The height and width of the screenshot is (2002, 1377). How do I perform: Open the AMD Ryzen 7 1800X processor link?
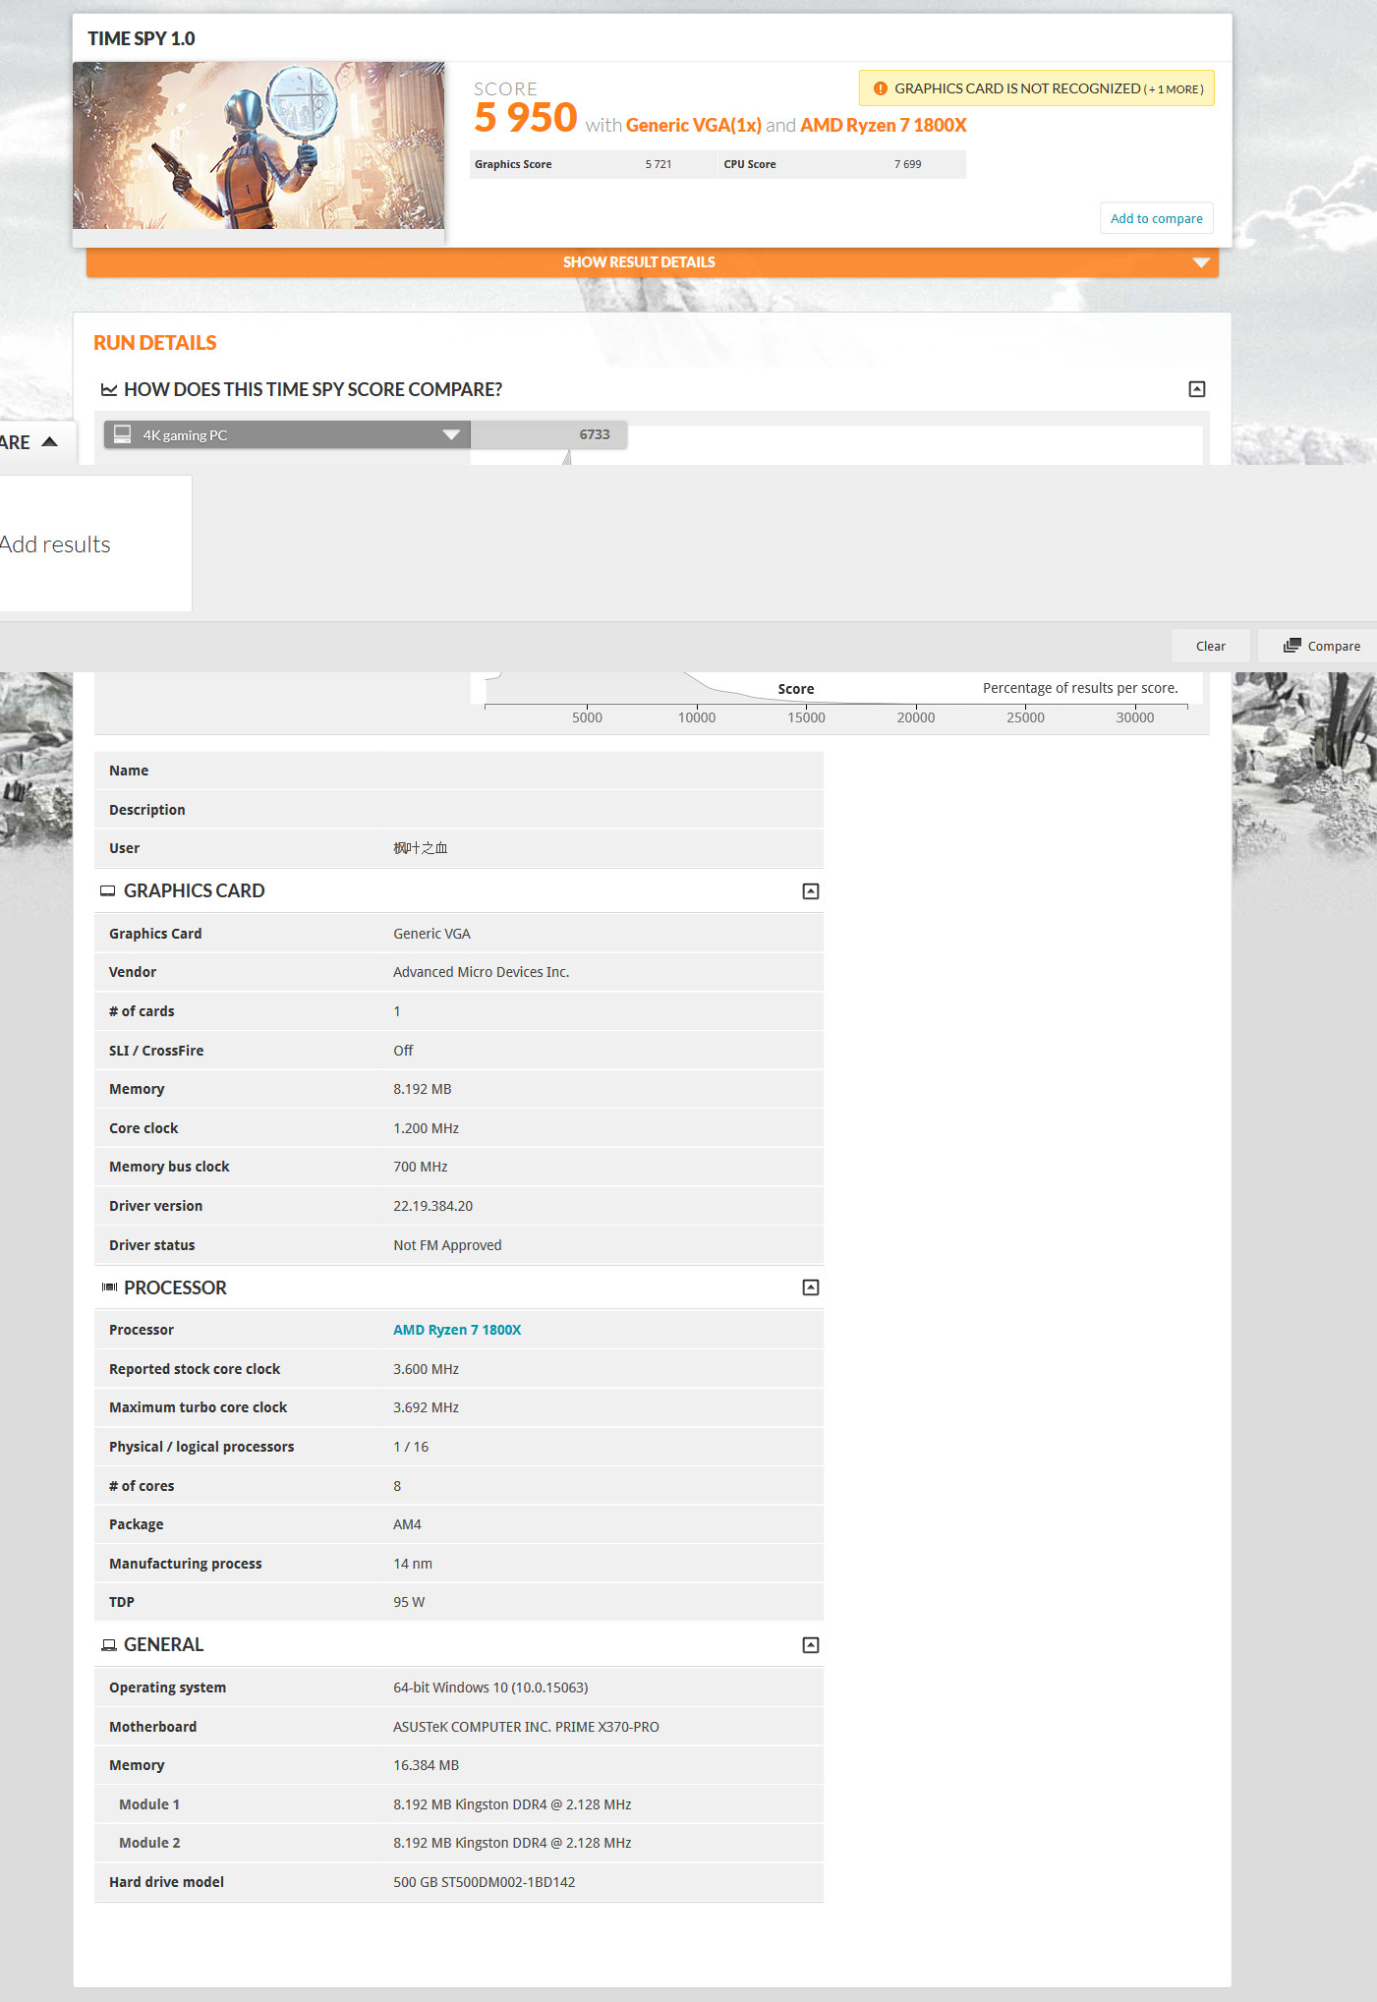click(x=457, y=1330)
